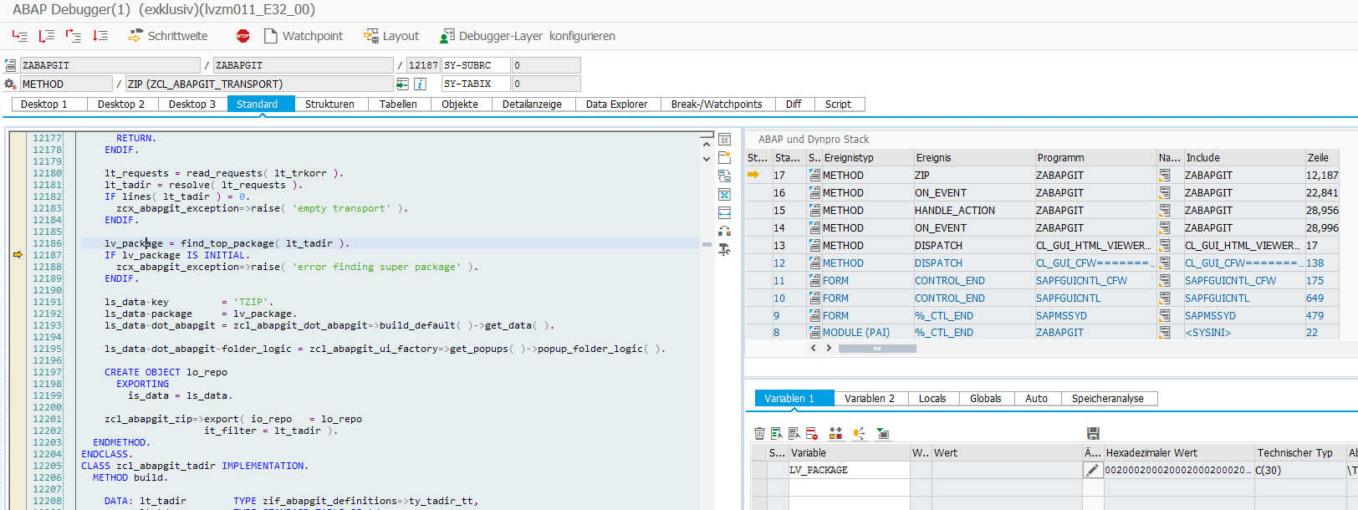This screenshot has width=1358, height=510.
Task: Click the bottom tools icon in editor side toolbar
Action: tap(724, 250)
